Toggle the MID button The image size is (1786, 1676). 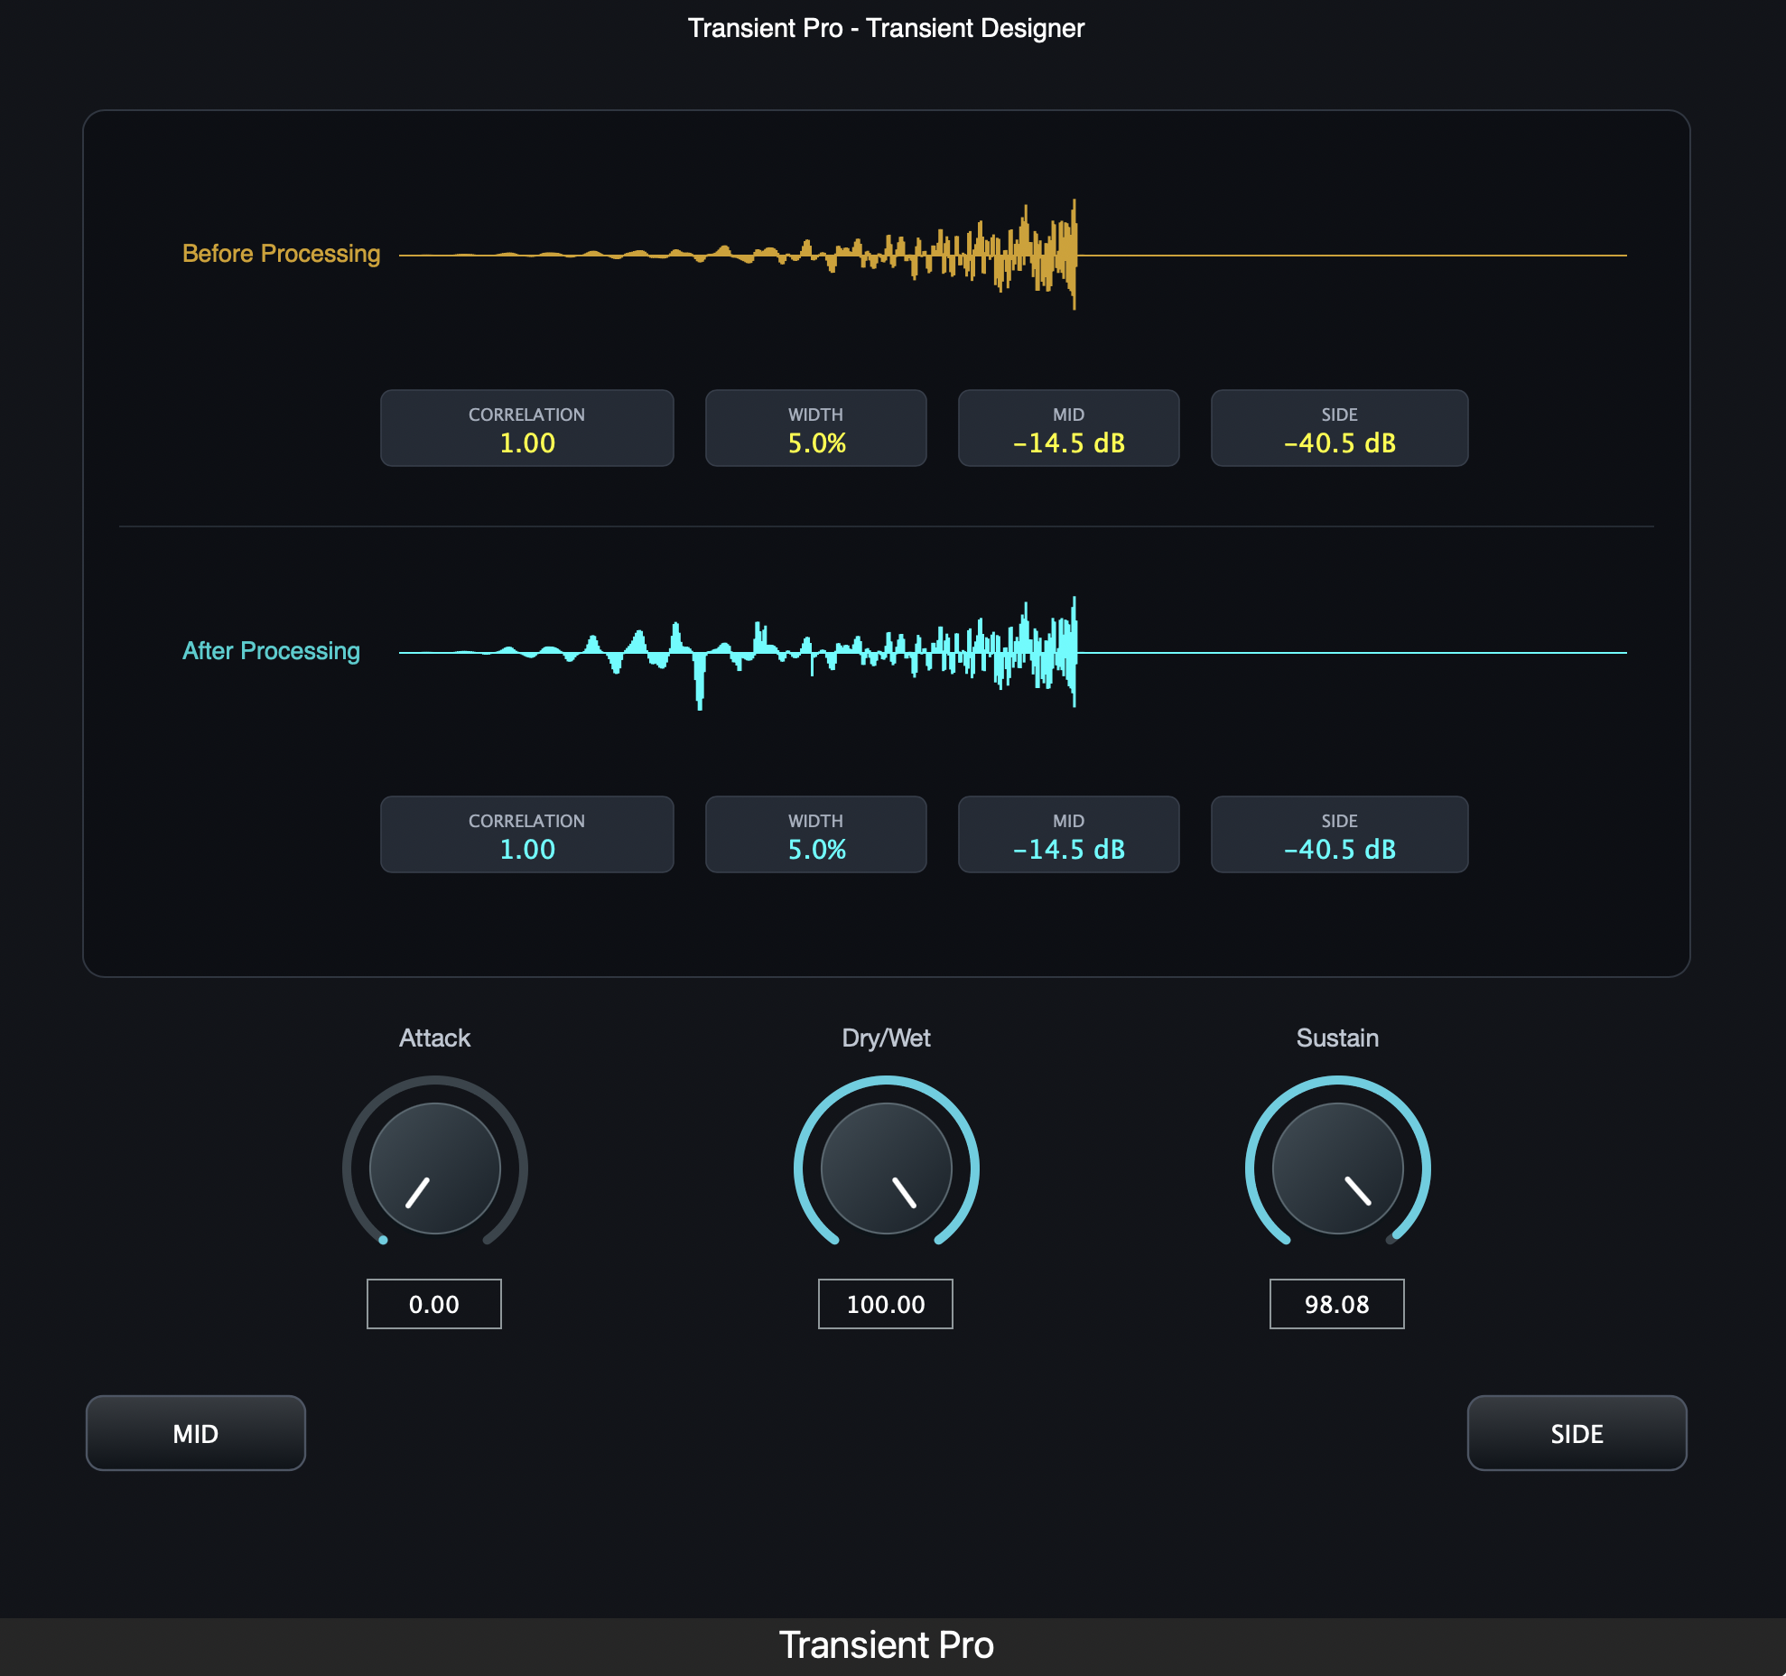coord(196,1433)
